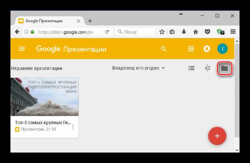
Task: Open the file picker folder icon
Action: pyautogui.click(x=224, y=68)
